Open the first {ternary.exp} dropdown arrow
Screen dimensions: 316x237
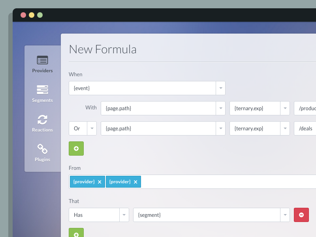coord(285,108)
